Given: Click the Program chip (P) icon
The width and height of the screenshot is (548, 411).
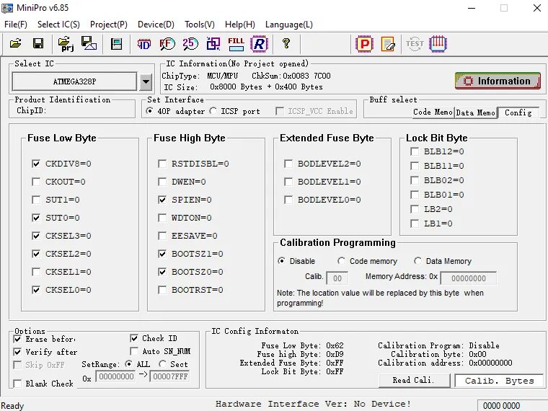Looking at the screenshot, I should point(364,44).
